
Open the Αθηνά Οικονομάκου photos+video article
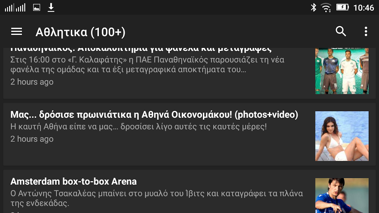tap(154, 114)
